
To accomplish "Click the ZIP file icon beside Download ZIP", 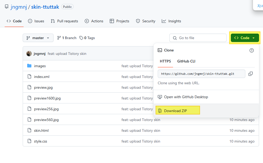I will [160, 111].
